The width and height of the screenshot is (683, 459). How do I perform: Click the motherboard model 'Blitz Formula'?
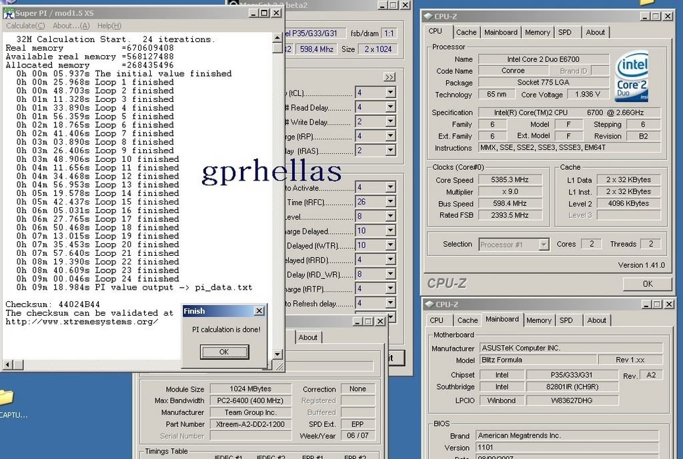[x=538, y=360]
